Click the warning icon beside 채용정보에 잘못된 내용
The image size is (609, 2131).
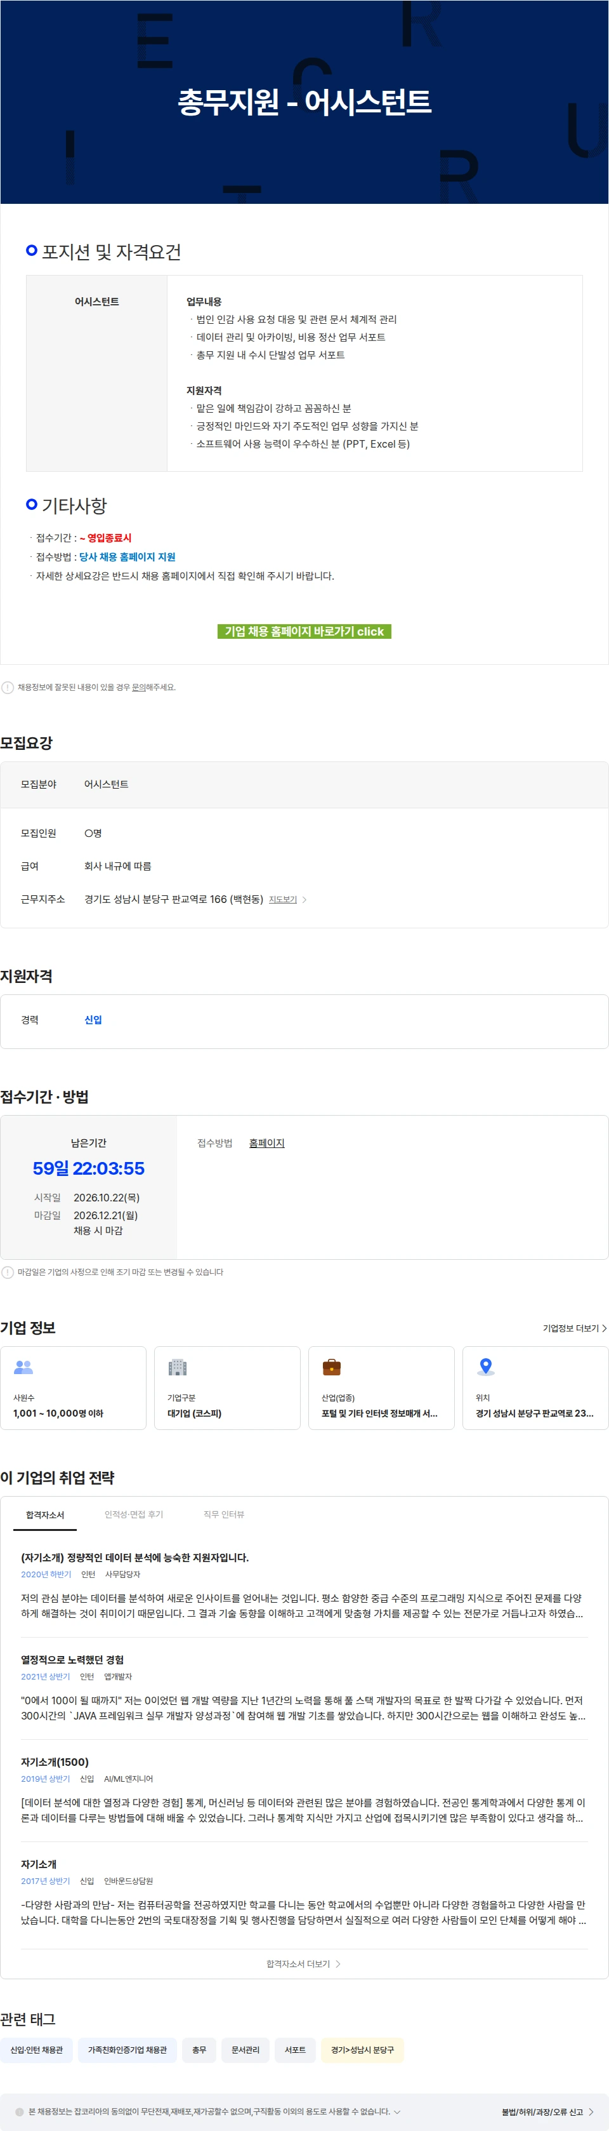pos(8,688)
